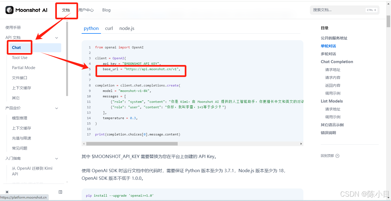Screen dimensions: 391x201
Task: Click the 搜索文档 search field
Action: 344,10
